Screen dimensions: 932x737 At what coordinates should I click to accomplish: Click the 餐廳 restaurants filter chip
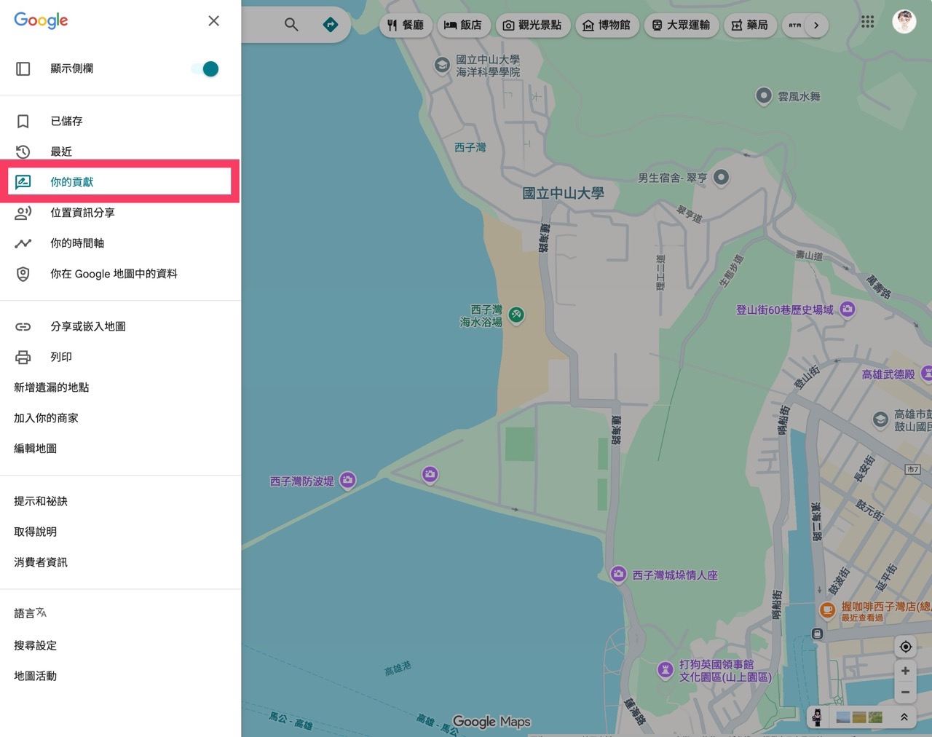(x=406, y=24)
